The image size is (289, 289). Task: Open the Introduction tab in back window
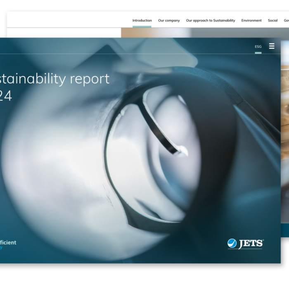[142, 21]
